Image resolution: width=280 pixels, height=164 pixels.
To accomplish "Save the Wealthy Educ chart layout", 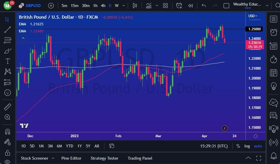I will click(x=248, y=8).
